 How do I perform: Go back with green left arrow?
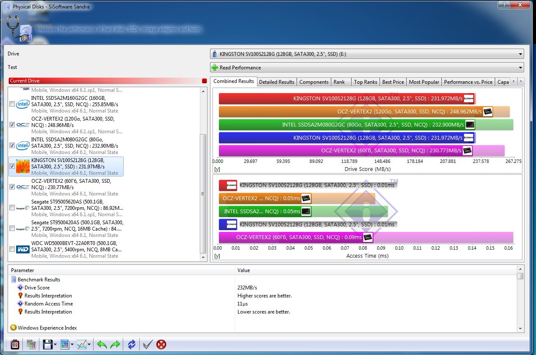[102, 344]
